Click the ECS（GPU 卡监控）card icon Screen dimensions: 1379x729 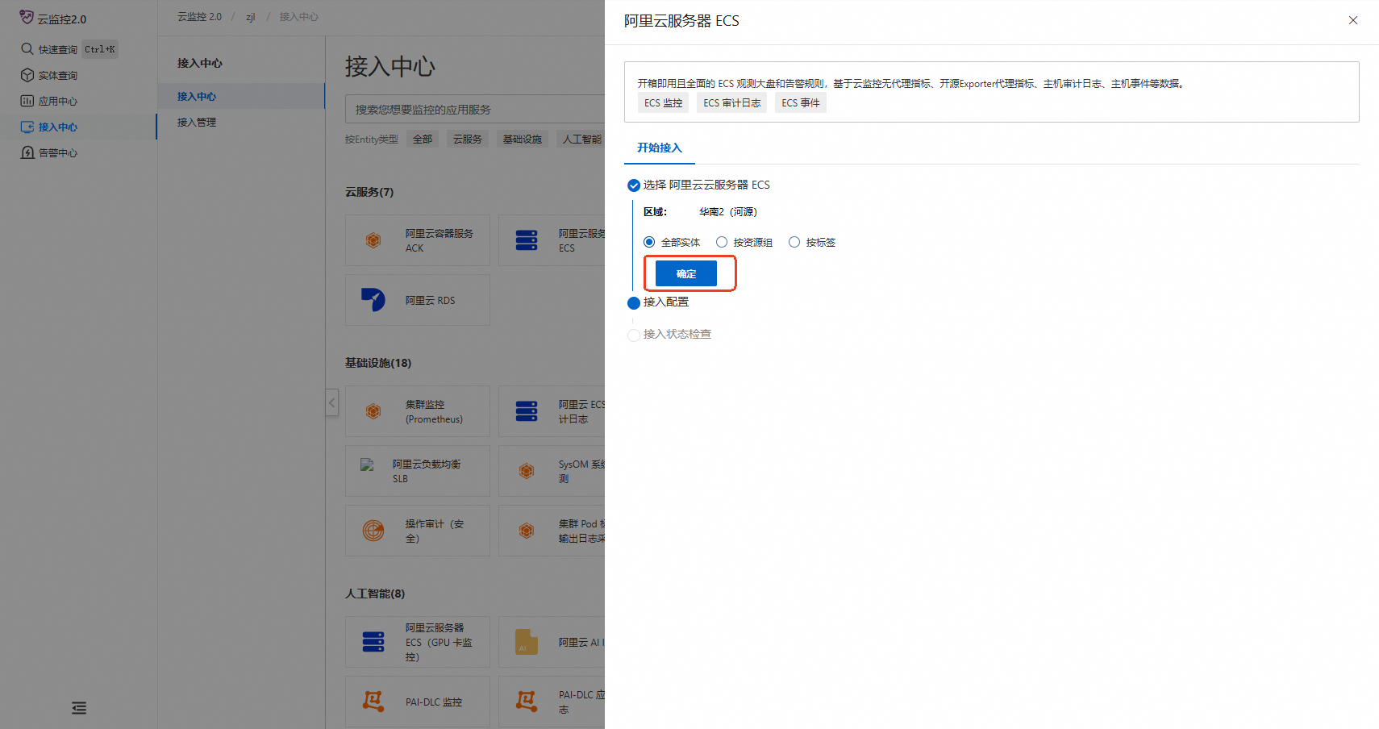click(373, 642)
